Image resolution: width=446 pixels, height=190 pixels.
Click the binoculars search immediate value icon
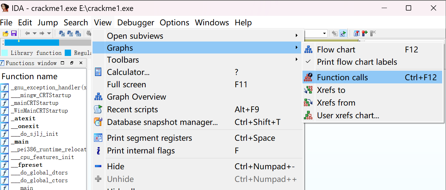(x=62, y=33)
